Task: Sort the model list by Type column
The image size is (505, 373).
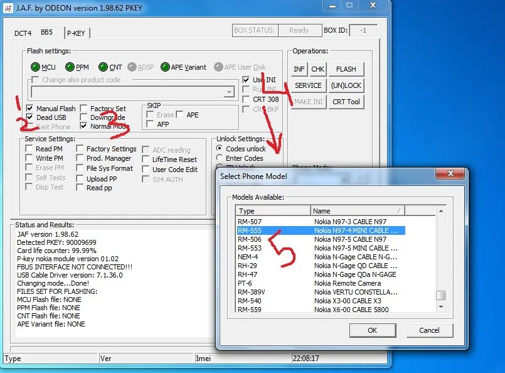Action: [273, 211]
